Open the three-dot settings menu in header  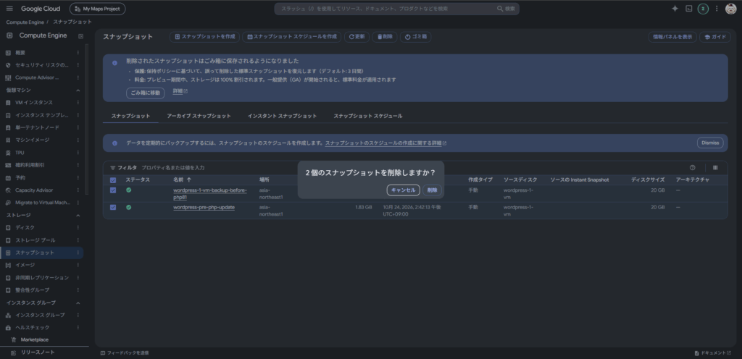click(717, 9)
